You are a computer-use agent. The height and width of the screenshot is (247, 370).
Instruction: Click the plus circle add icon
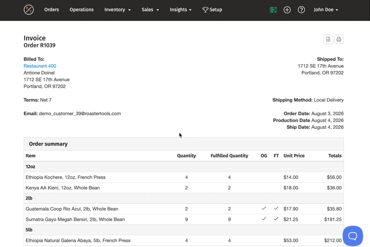(x=287, y=10)
